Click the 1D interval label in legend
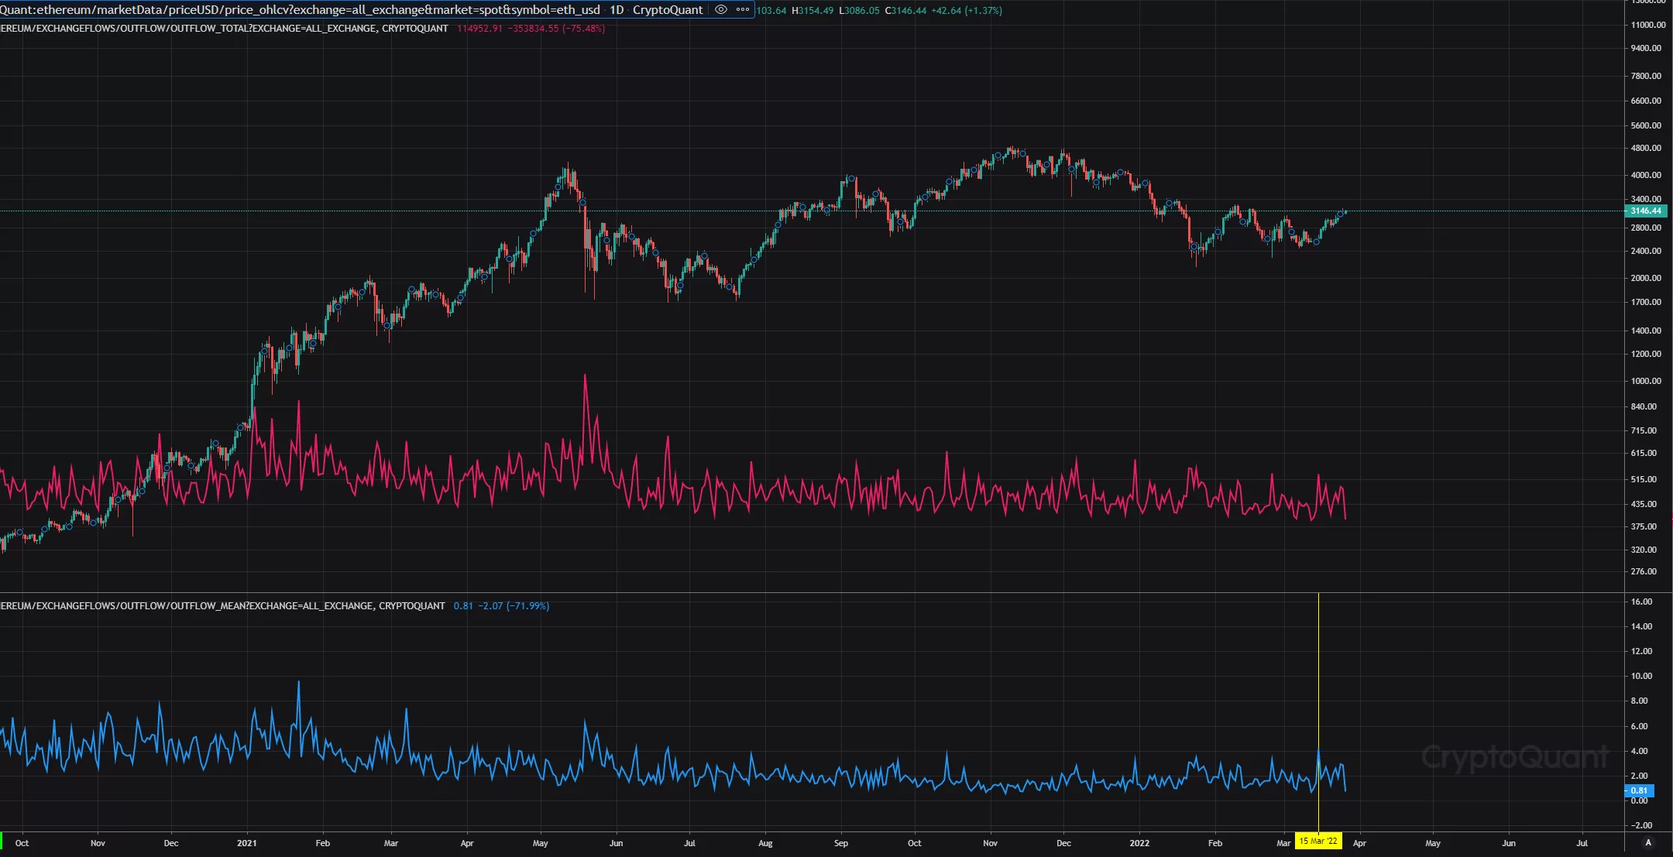Viewport: 1673px width, 857px height. tap(617, 10)
